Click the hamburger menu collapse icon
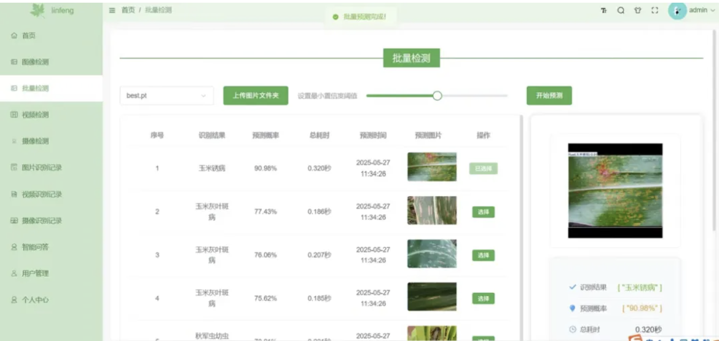Image resolution: width=719 pixels, height=341 pixels. [x=112, y=10]
